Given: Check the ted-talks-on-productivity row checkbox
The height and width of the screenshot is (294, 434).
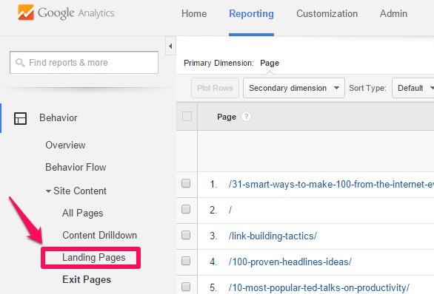Looking at the screenshot, I should pos(186,287).
